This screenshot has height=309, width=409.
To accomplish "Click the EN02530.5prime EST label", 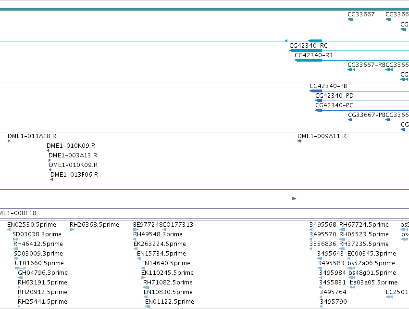I will [x=32, y=225].
